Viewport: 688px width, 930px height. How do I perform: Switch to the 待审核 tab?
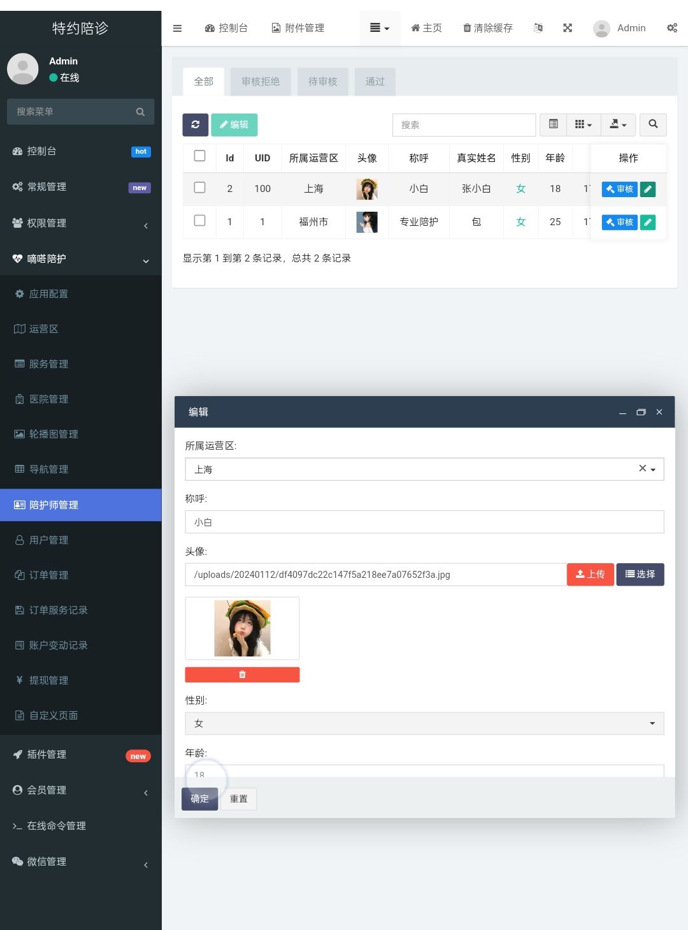pos(322,82)
